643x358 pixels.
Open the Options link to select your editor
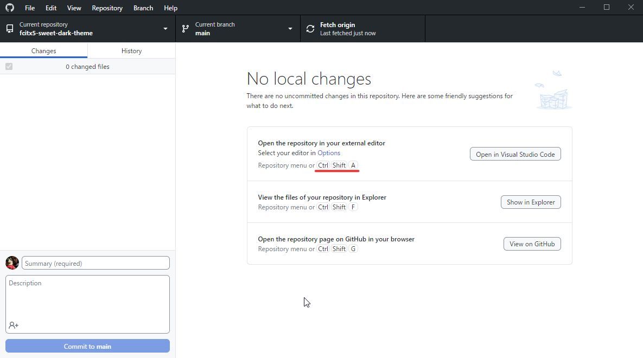[329, 153]
